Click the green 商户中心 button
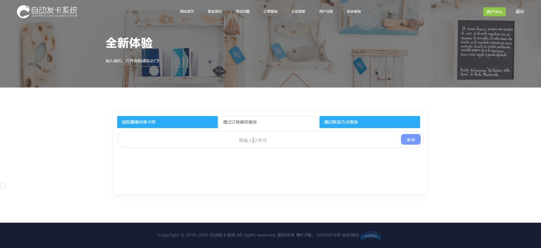The width and height of the screenshot is (541, 248). coord(494,12)
